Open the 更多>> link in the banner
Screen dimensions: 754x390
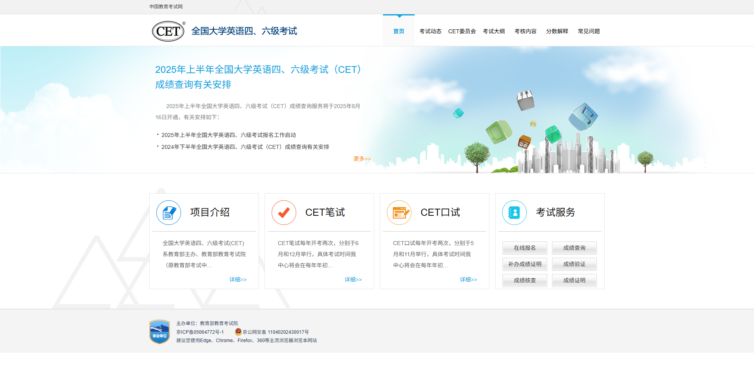pos(362,158)
